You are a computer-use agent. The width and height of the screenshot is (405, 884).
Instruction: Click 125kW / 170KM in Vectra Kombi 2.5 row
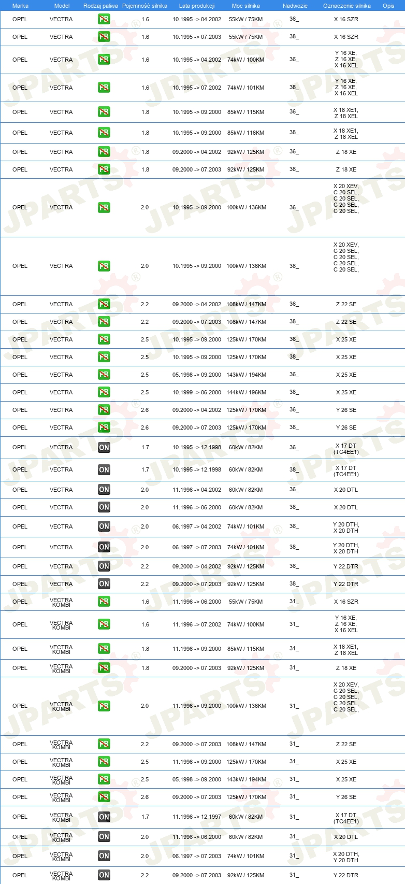(x=247, y=762)
